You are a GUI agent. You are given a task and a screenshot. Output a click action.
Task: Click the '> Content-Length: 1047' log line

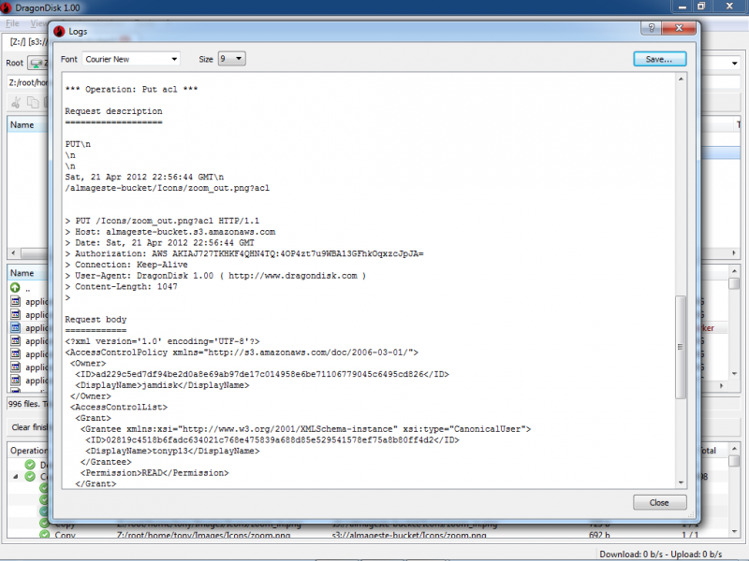(x=122, y=287)
